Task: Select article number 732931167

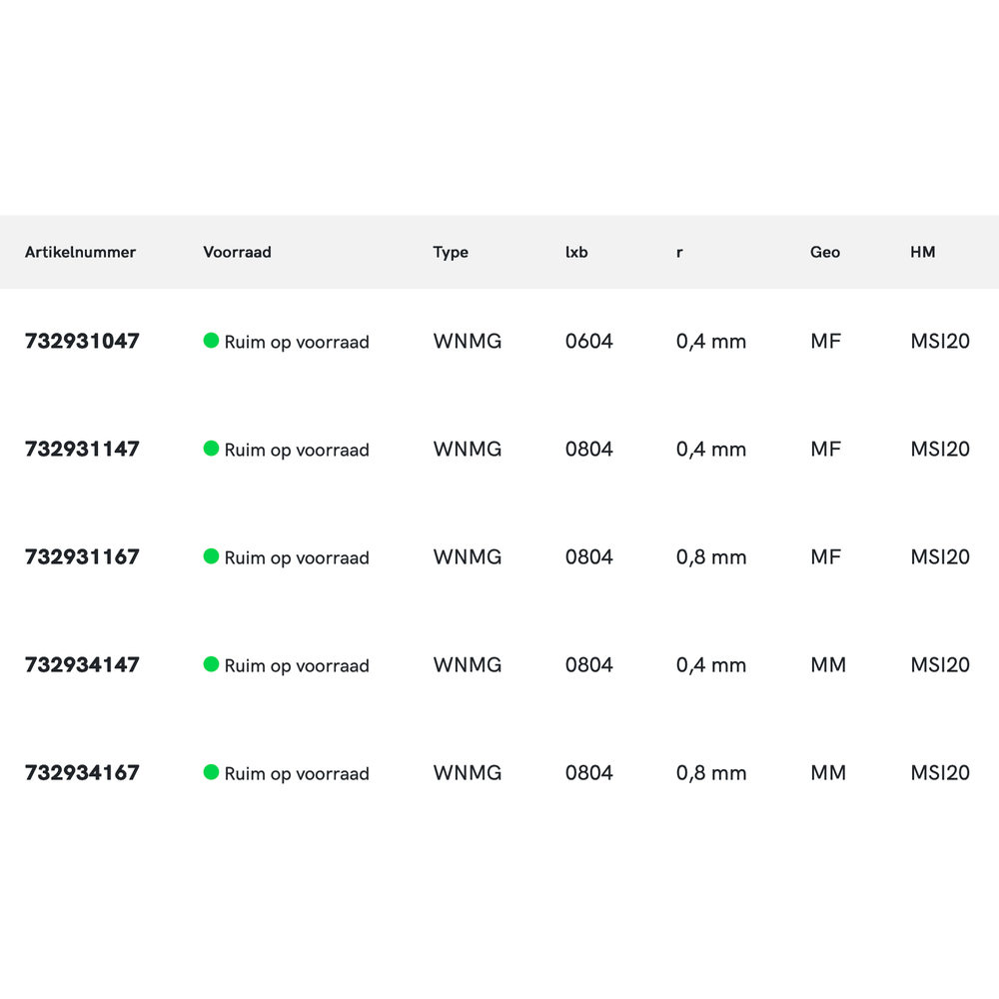Action: [82, 557]
